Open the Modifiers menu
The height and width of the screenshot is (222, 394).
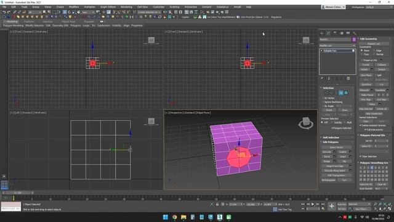click(x=74, y=7)
